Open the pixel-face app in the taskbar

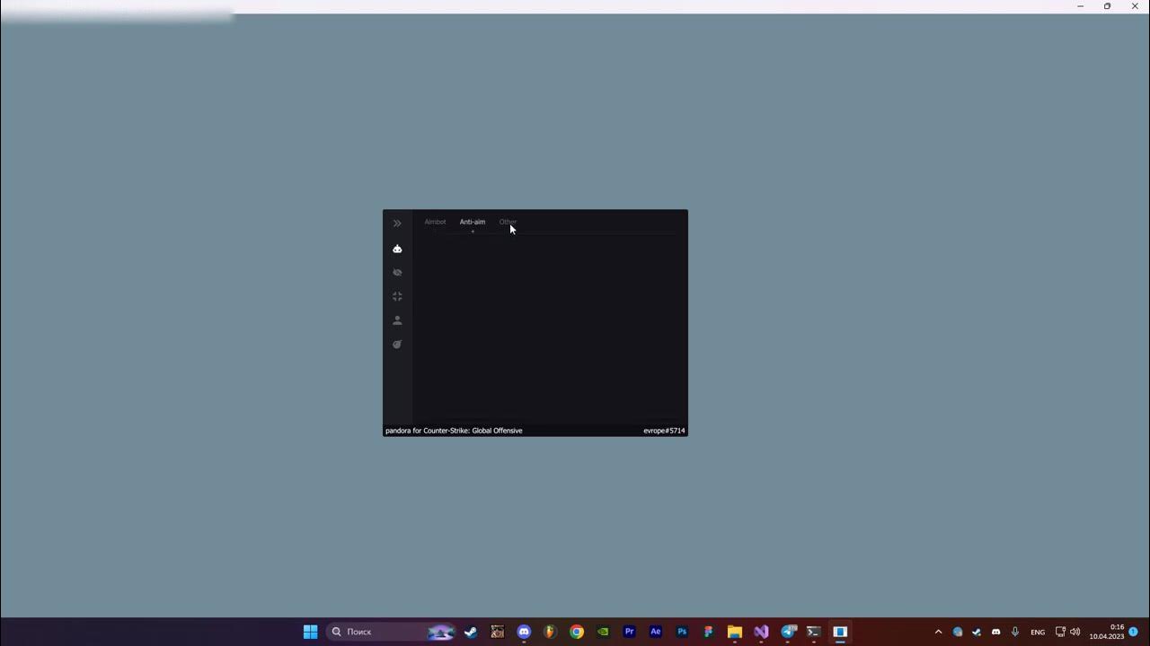coord(497,632)
